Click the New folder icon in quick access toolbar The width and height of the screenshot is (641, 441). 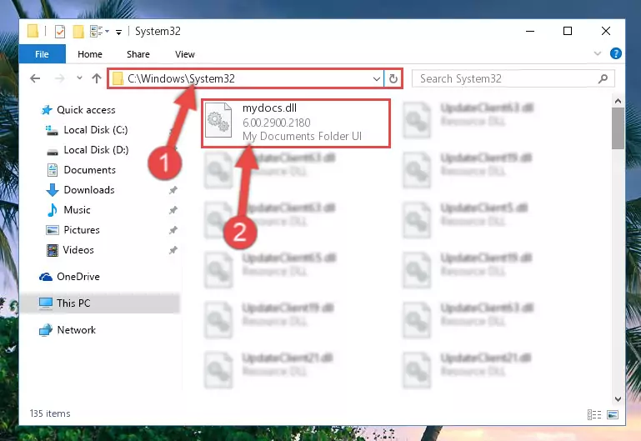point(78,32)
